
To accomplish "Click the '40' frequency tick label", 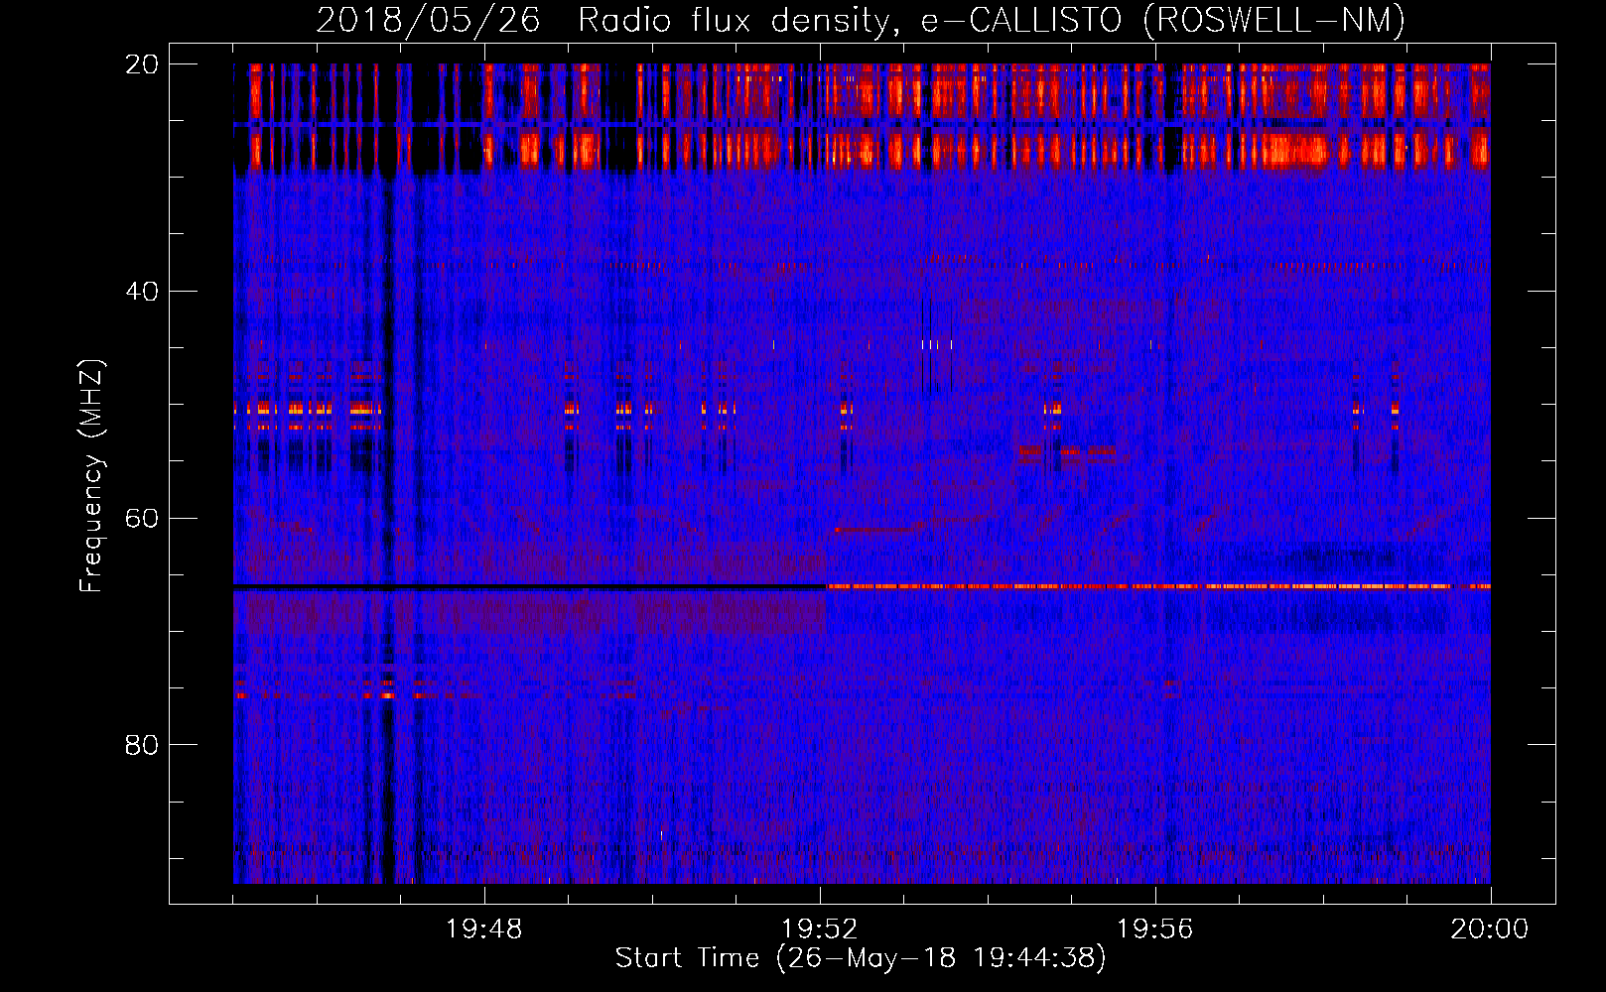I will [x=142, y=292].
